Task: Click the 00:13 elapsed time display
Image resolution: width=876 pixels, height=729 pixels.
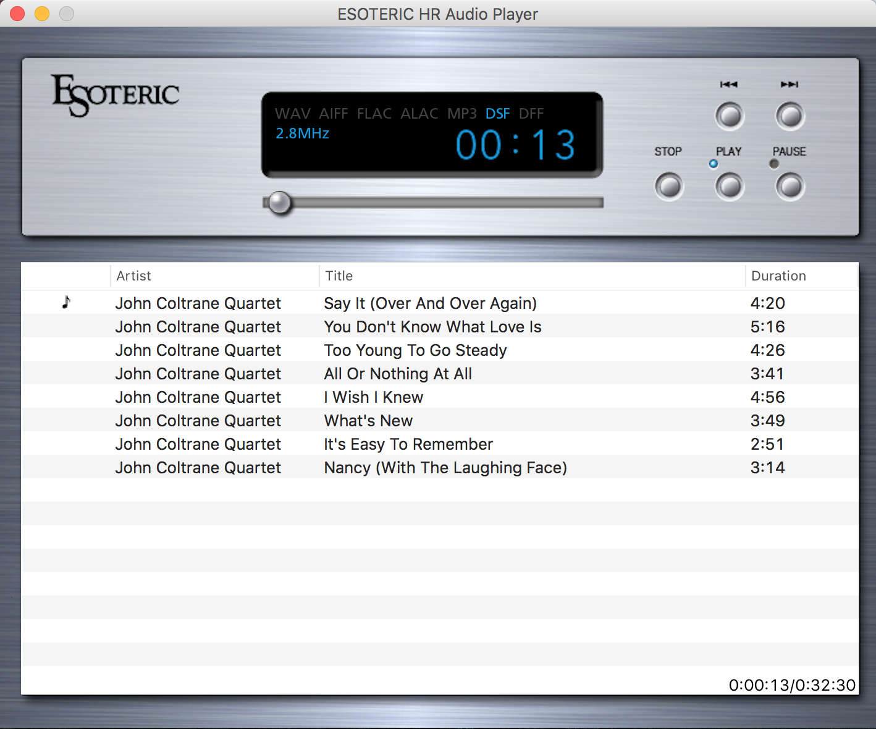Action: click(x=515, y=145)
